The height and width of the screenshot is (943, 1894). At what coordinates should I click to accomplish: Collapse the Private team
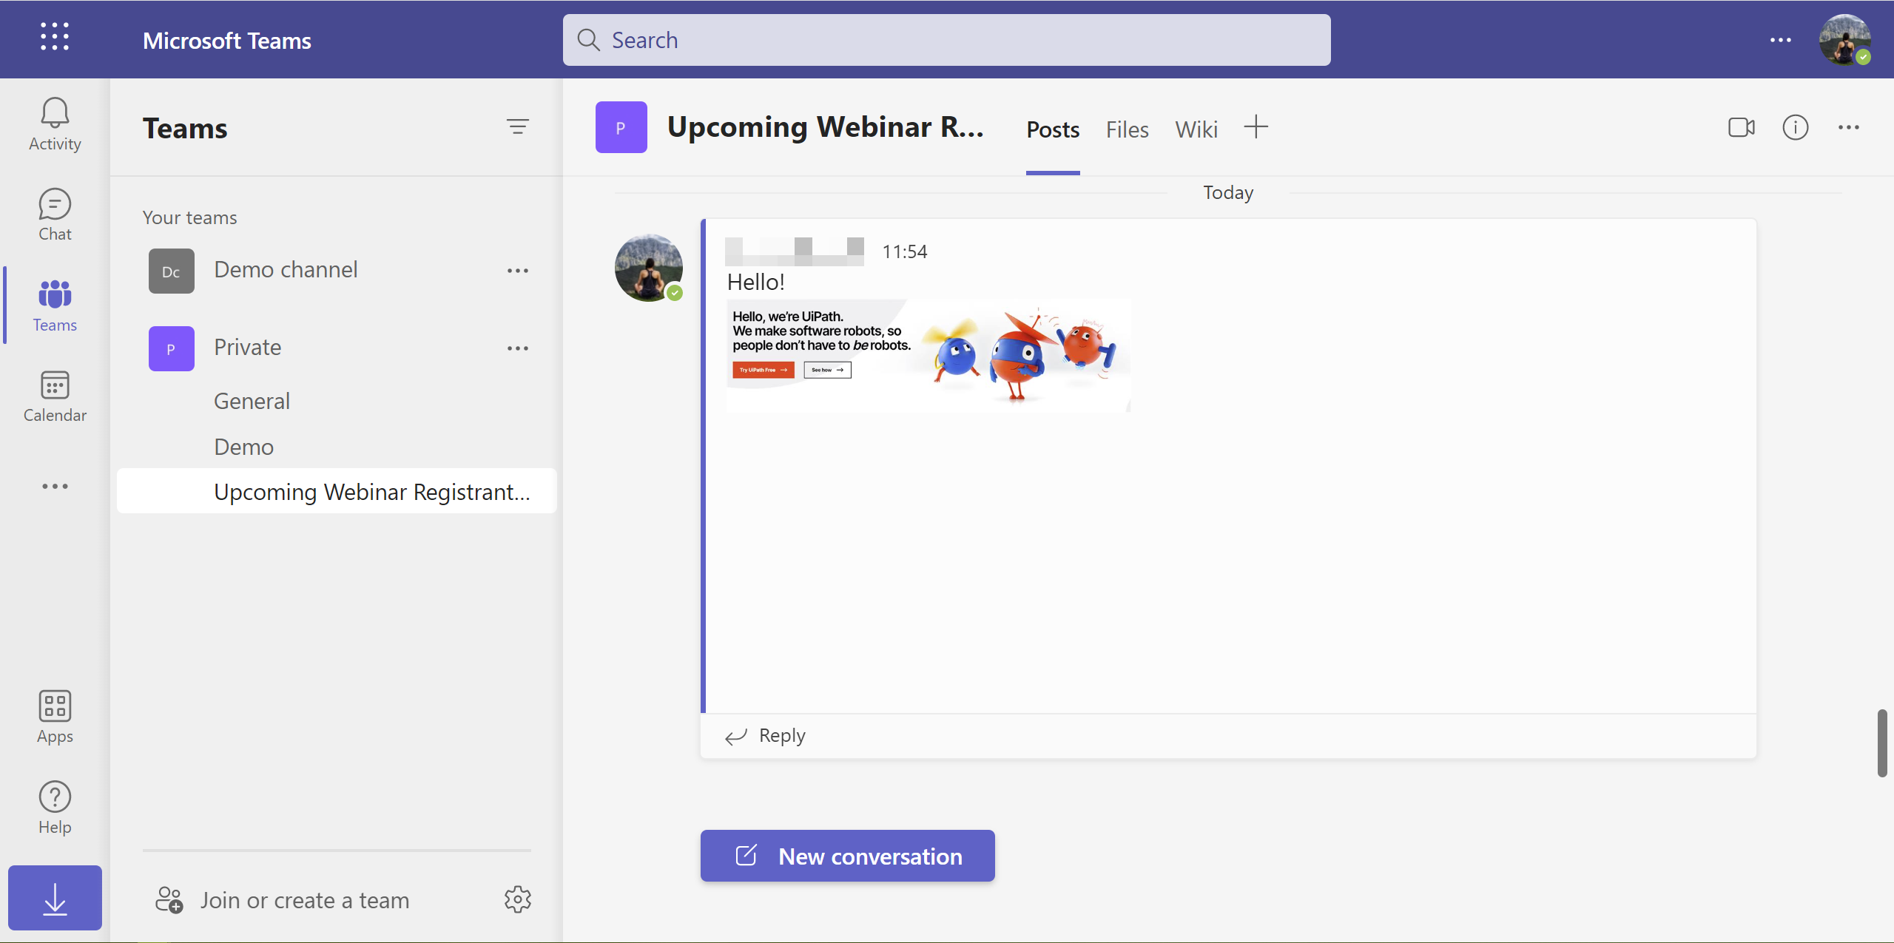pos(248,348)
